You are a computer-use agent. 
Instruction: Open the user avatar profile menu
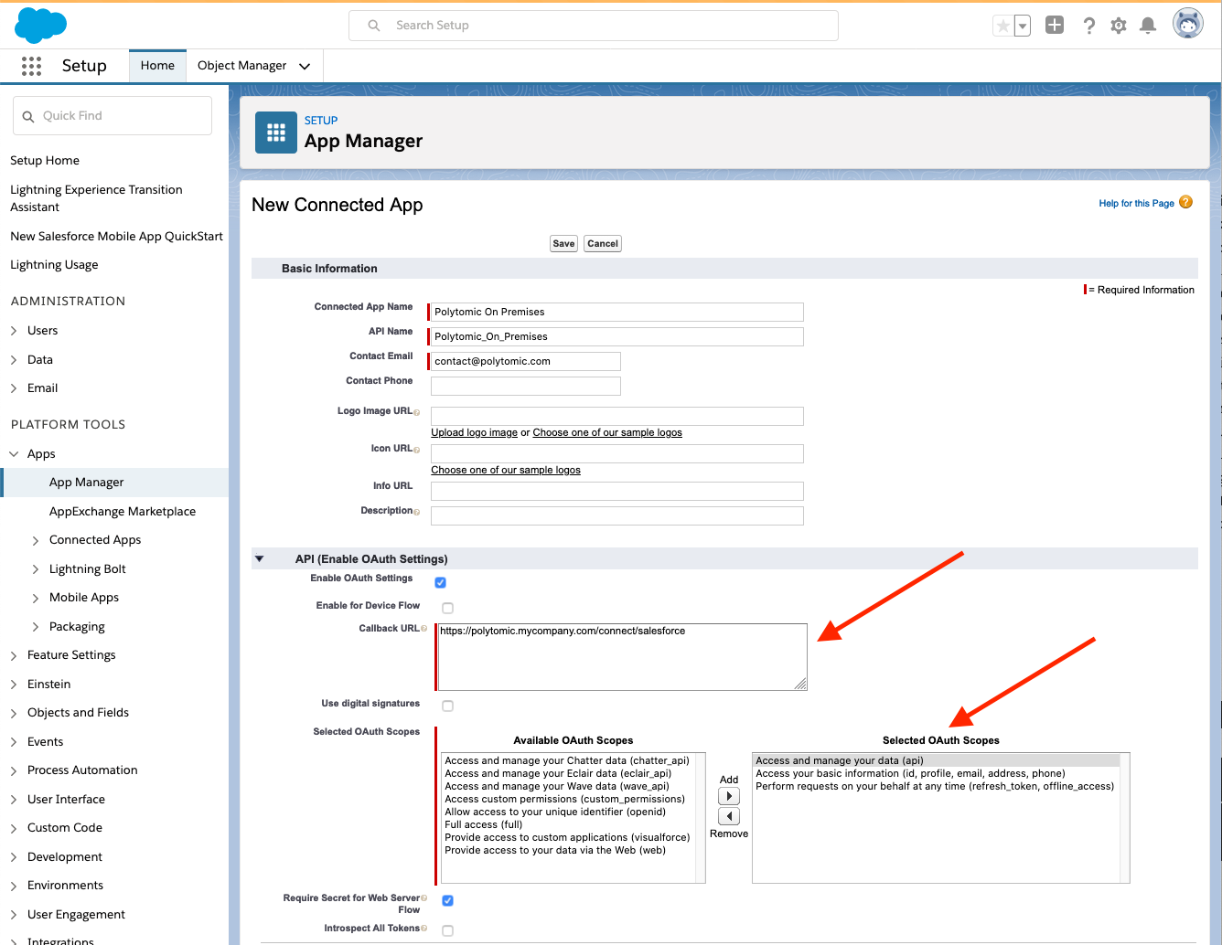[x=1187, y=24]
